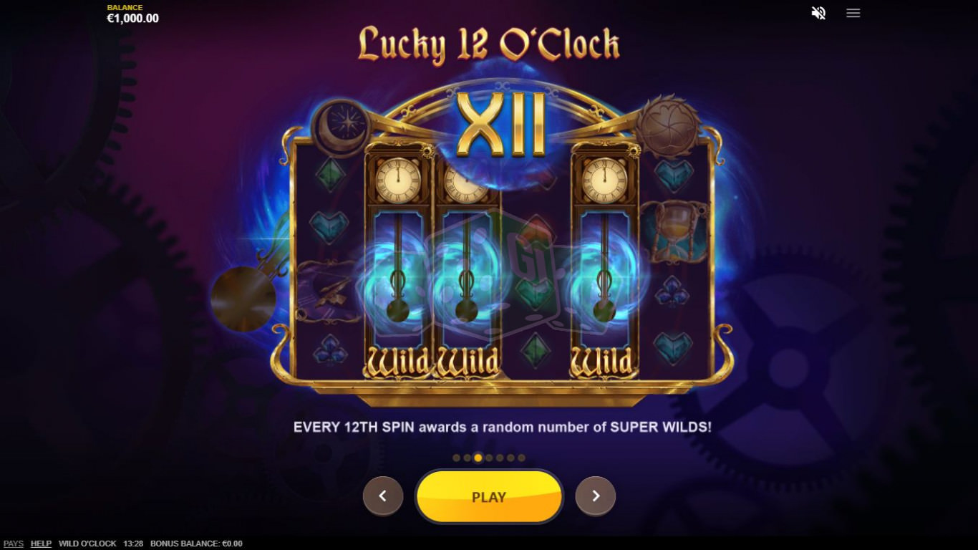This screenshot has height=550, width=978.
Task: Open the HELP link
Action: (x=41, y=544)
